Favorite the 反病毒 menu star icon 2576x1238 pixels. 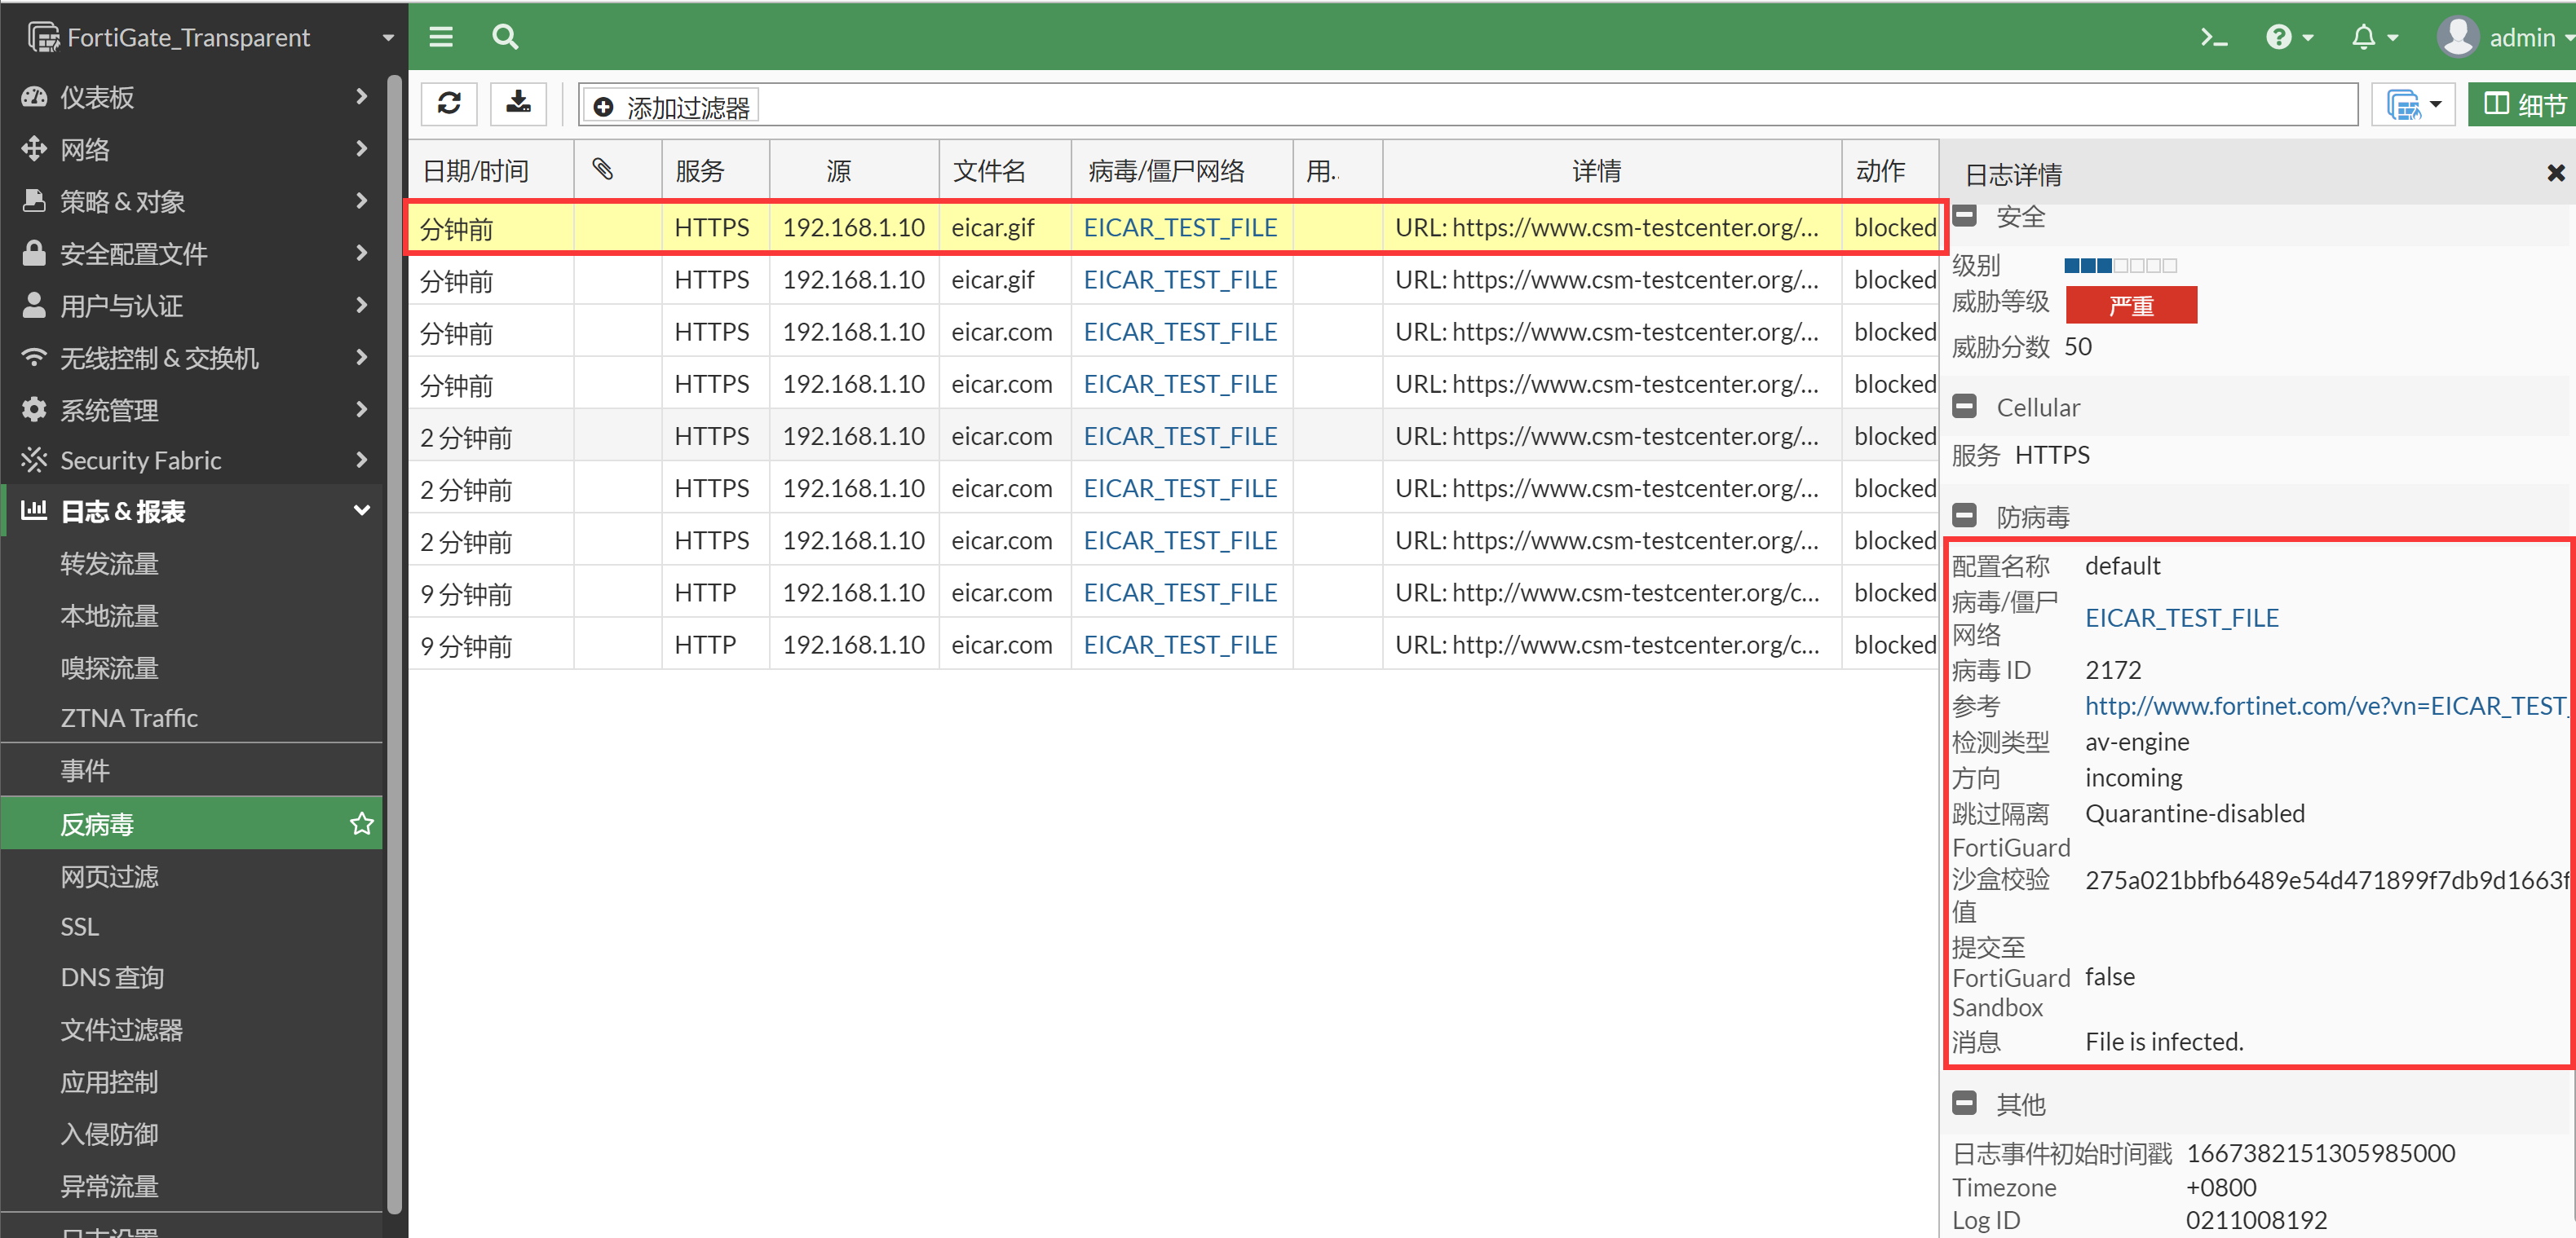click(x=361, y=823)
